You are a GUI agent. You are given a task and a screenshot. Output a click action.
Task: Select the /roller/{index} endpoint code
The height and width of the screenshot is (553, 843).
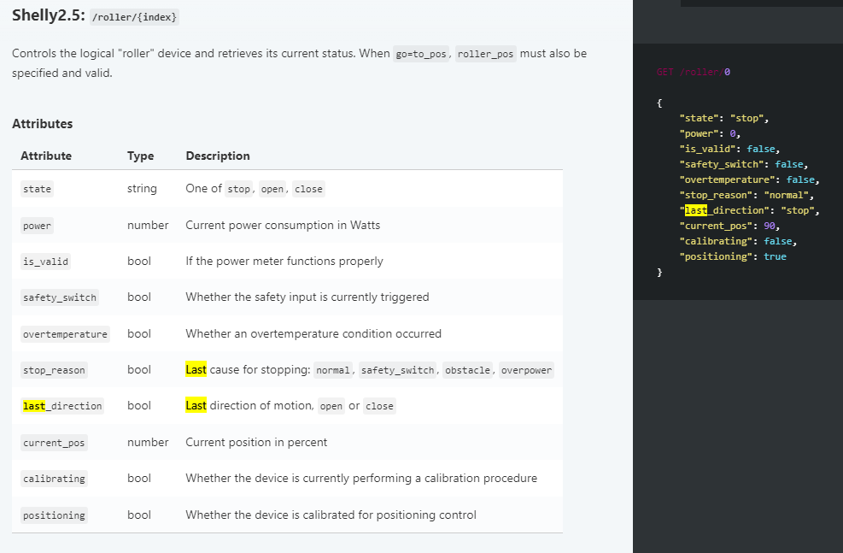[x=134, y=17]
